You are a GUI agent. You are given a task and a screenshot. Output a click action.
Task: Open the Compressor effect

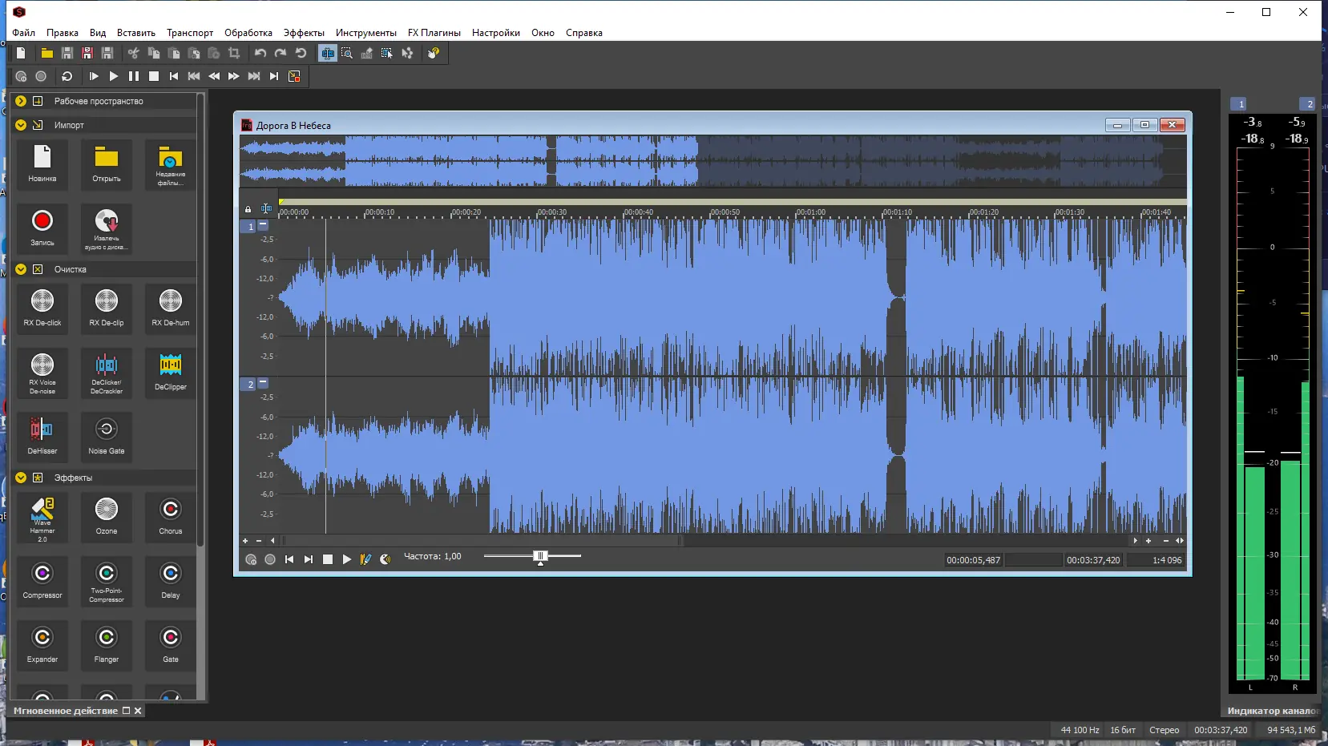42,580
